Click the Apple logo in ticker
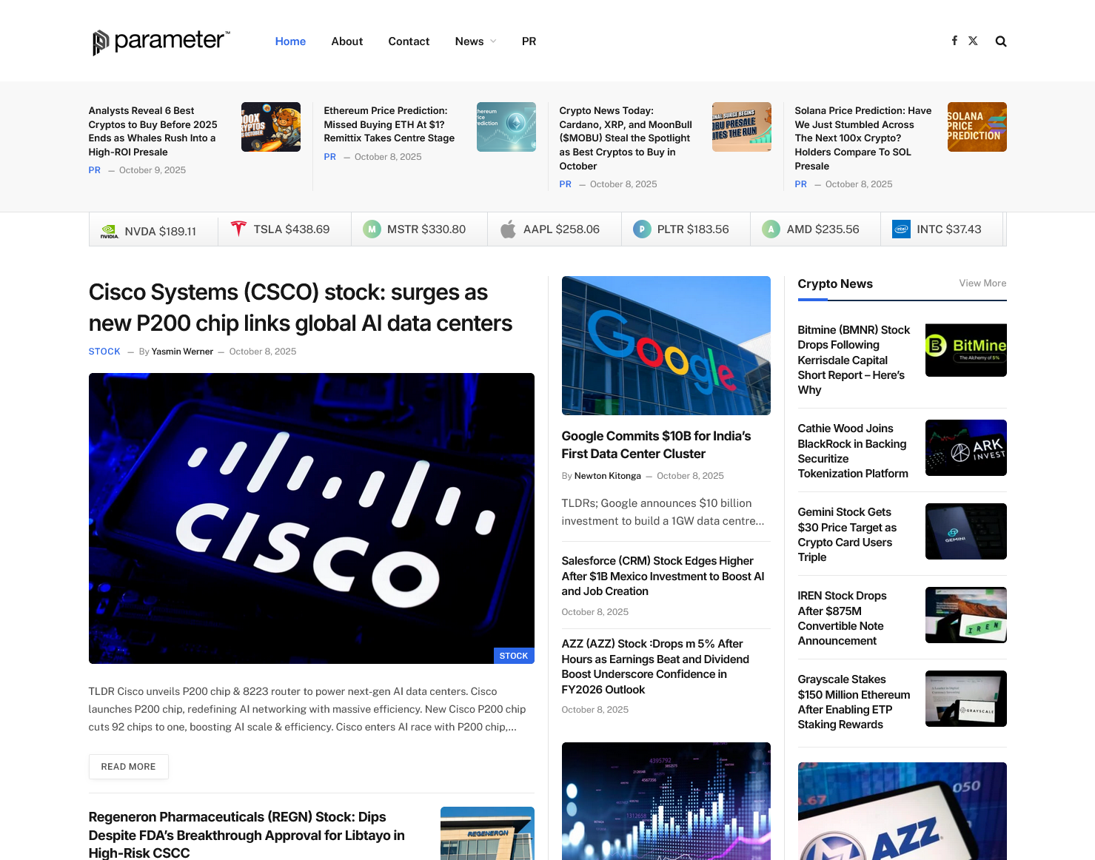Image resolution: width=1095 pixels, height=860 pixels. click(508, 229)
